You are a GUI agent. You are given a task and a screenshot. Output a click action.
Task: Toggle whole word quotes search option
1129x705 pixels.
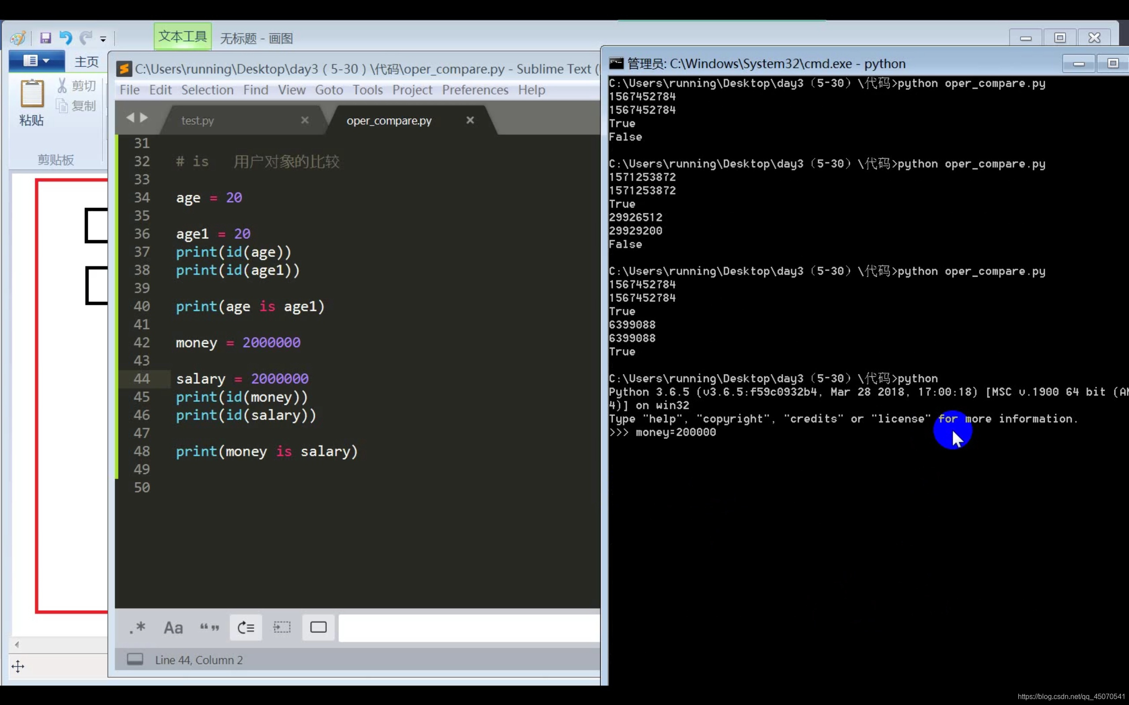click(209, 627)
